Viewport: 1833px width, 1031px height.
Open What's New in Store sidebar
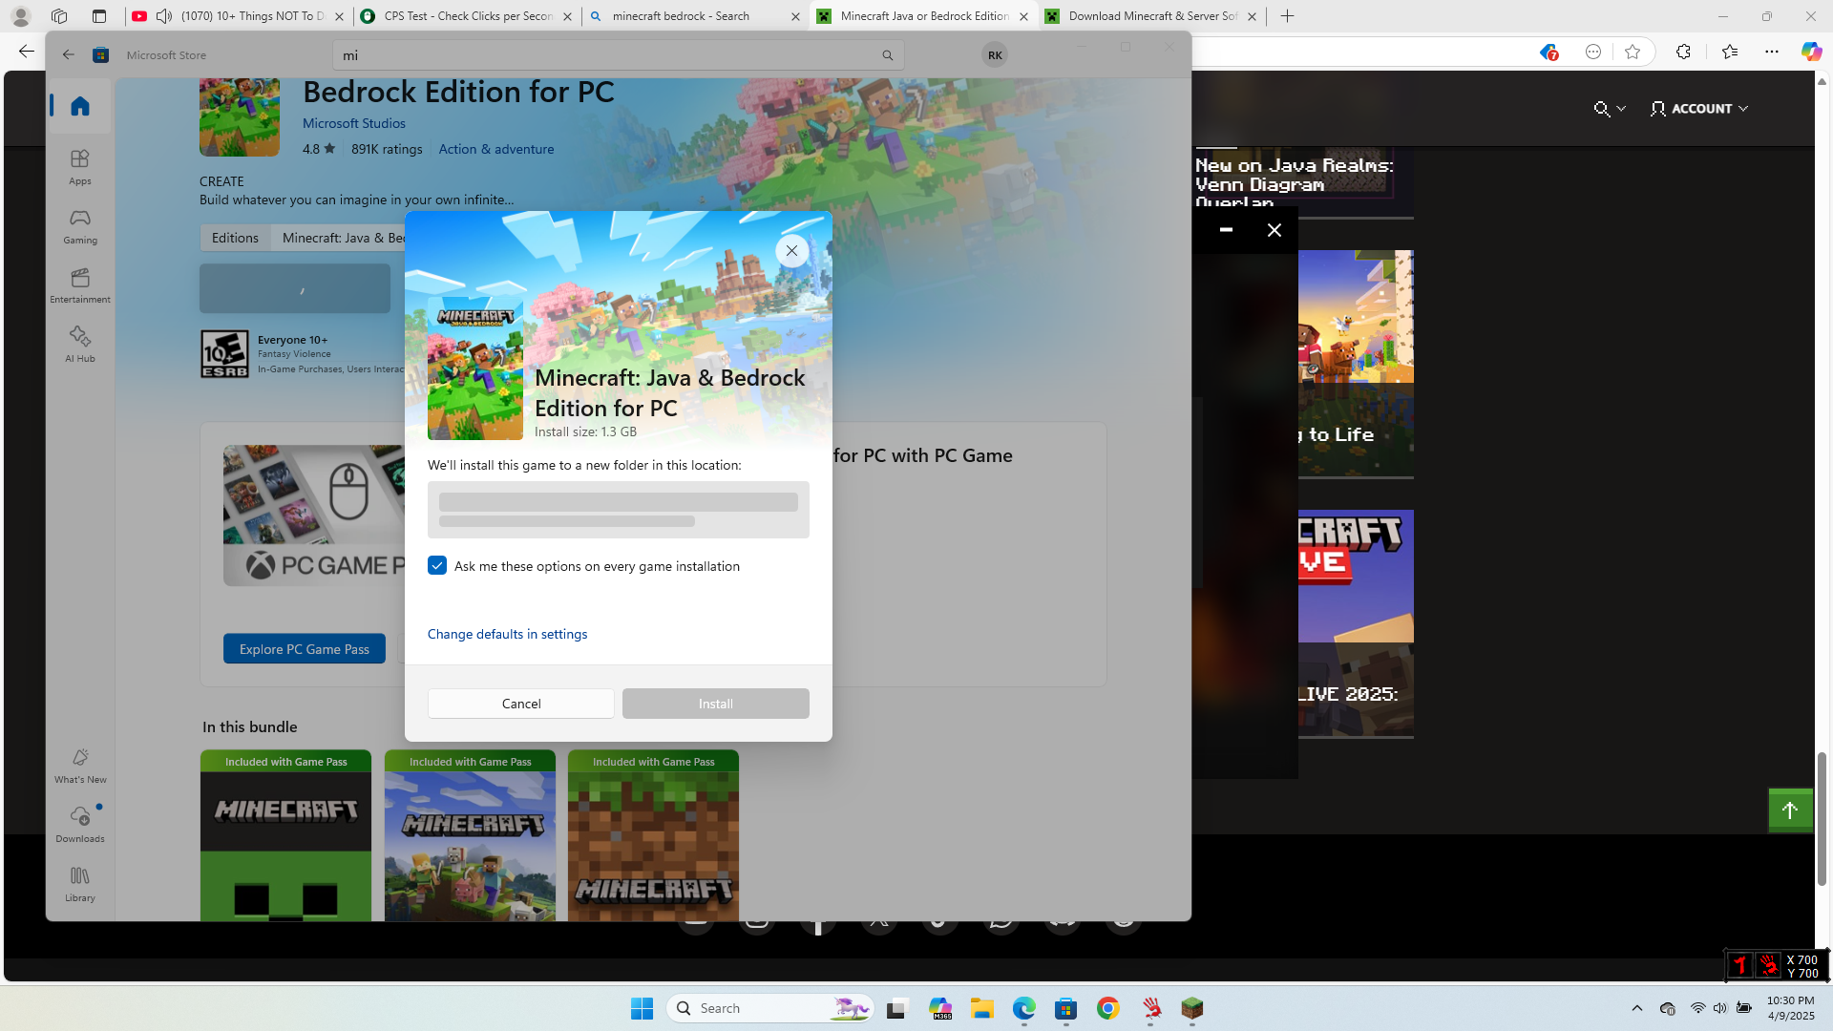click(x=80, y=765)
